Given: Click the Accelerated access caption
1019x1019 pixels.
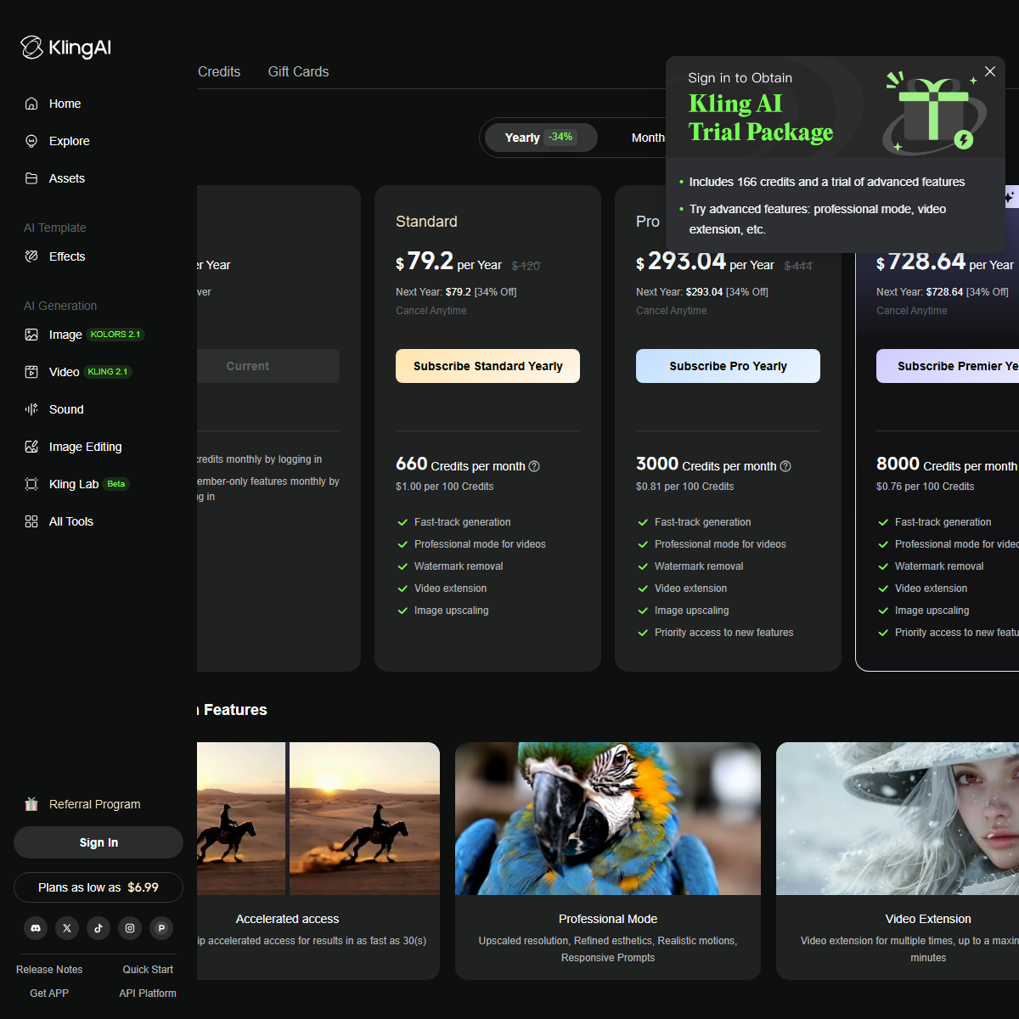Looking at the screenshot, I should click(x=287, y=919).
